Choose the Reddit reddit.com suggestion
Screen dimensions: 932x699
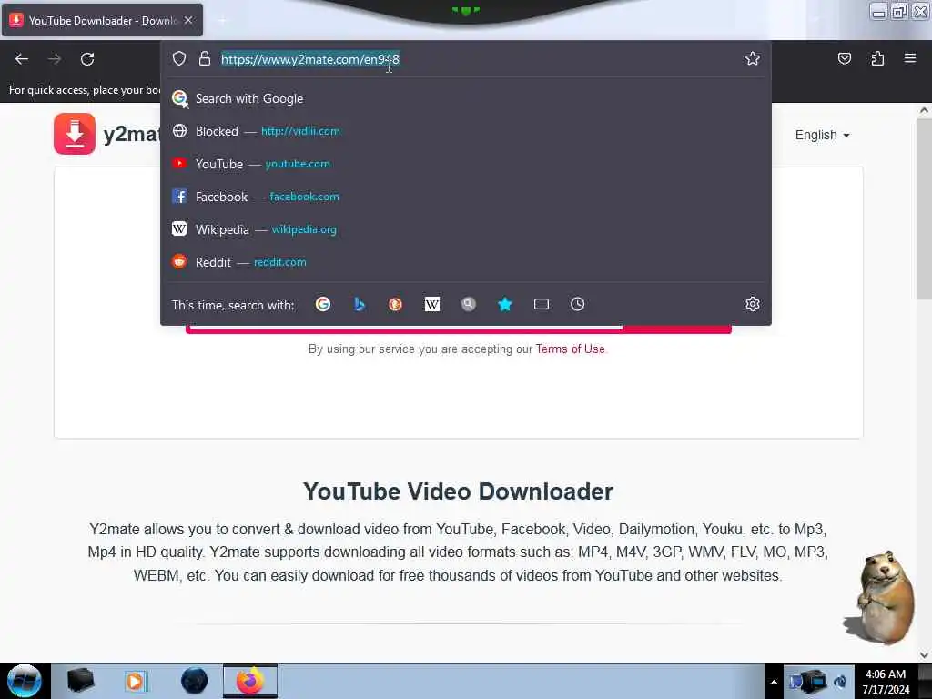[x=465, y=262]
